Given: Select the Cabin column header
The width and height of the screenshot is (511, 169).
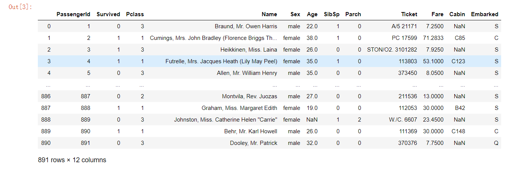Looking at the screenshot, I should coord(457,14).
